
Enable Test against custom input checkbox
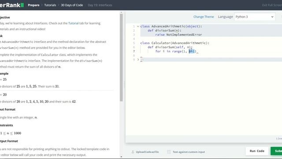[x=169, y=152]
